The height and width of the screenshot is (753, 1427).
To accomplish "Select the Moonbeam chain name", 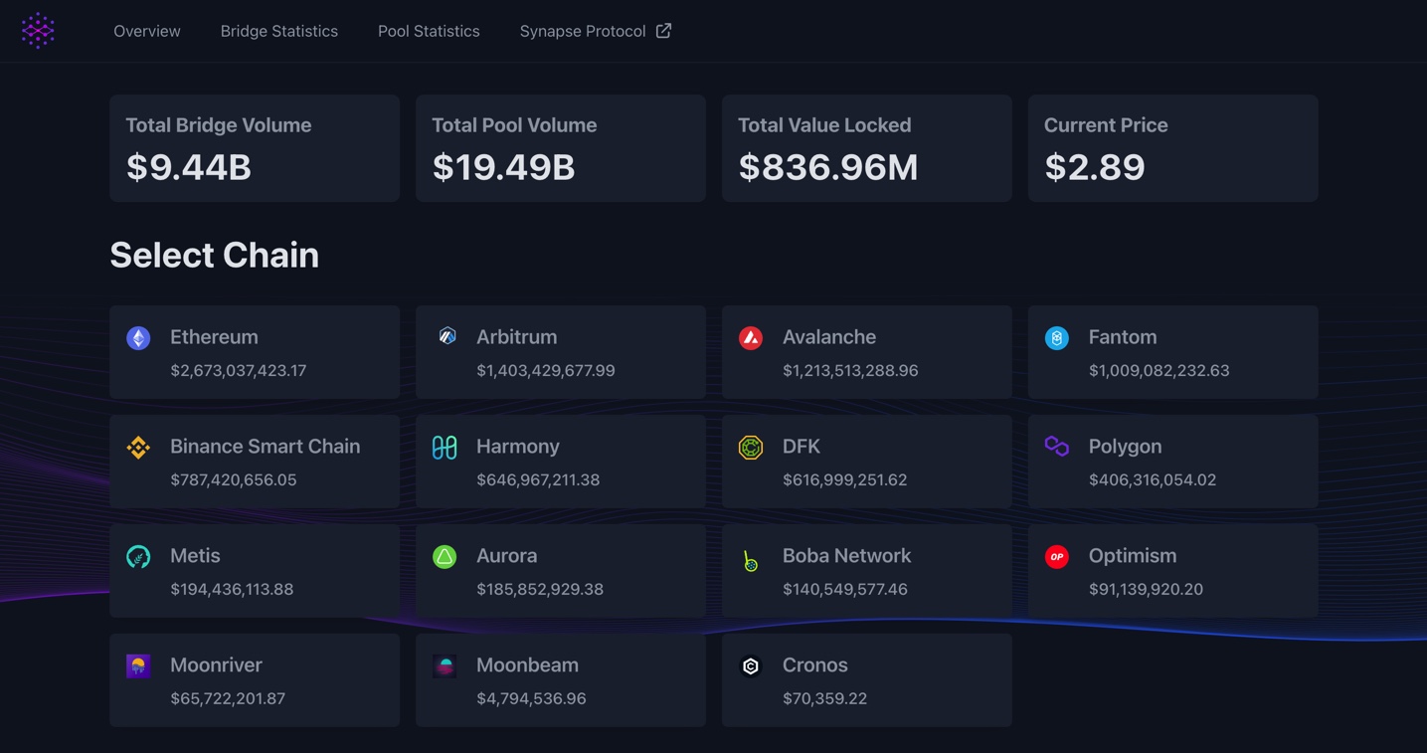I will tap(528, 665).
